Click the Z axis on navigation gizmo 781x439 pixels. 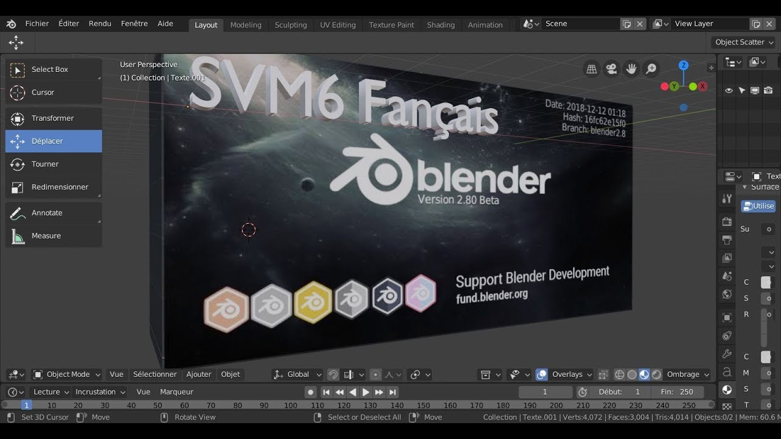click(684, 65)
